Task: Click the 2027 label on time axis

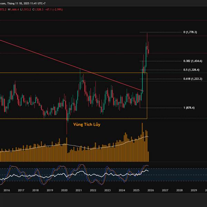Action: (165, 190)
